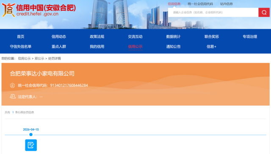The image size is (271, 154).
Task: Click 双公示 breadcrumb link
Action: [x=39, y=58]
